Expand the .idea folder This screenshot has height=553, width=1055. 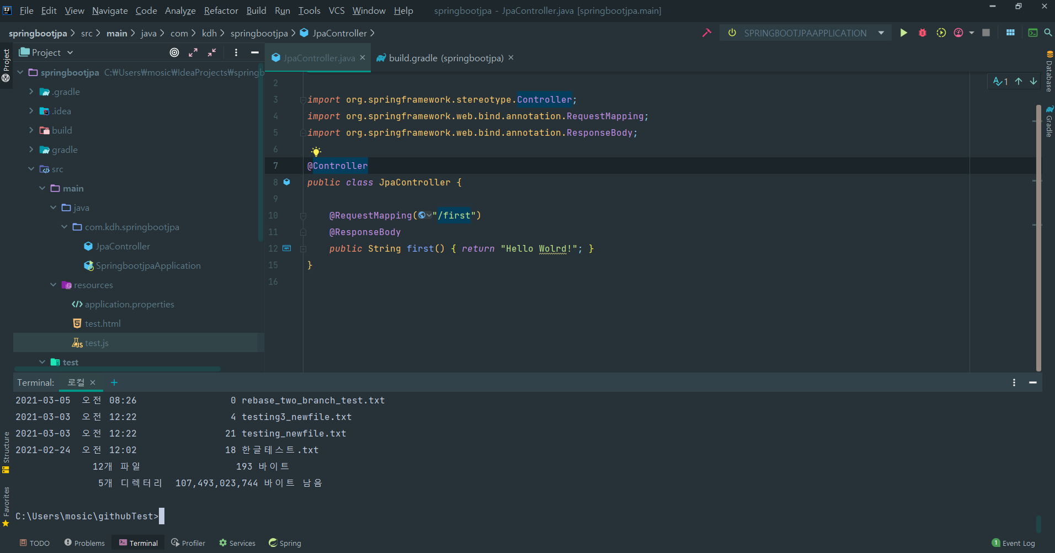pyautogui.click(x=31, y=111)
